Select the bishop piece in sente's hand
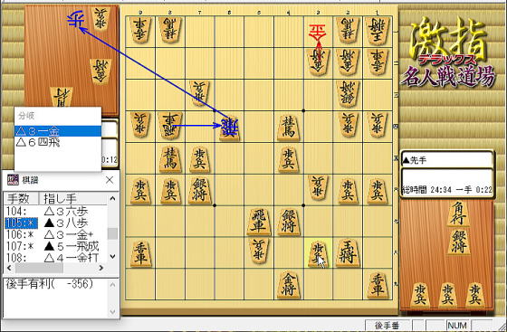This screenshot has width=507, height=332. [x=457, y=213]
